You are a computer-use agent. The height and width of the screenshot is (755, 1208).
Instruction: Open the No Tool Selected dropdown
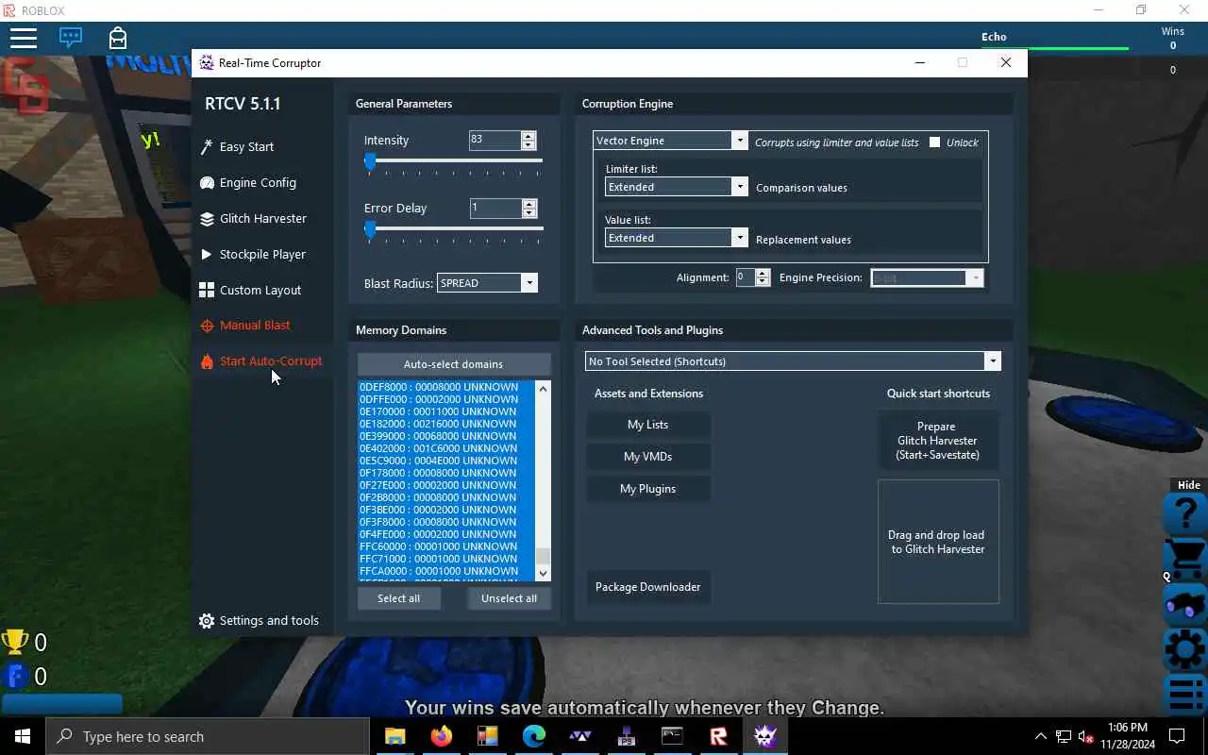coord(793,361)
